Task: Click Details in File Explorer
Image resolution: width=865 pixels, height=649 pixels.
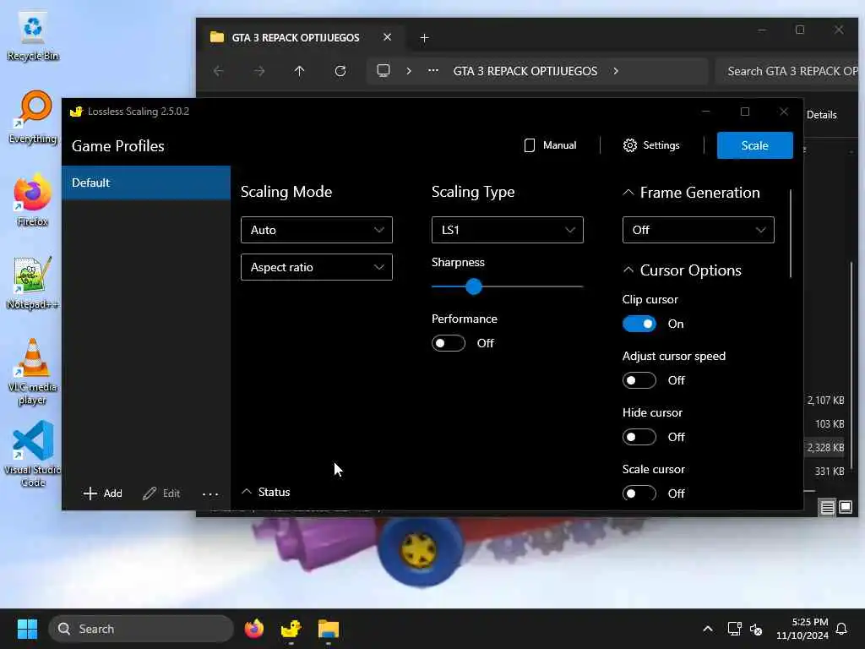Action: coord(821,115)
